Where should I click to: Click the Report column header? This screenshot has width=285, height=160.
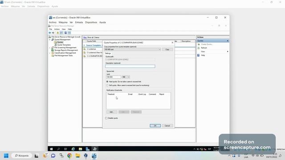(162, 94)
